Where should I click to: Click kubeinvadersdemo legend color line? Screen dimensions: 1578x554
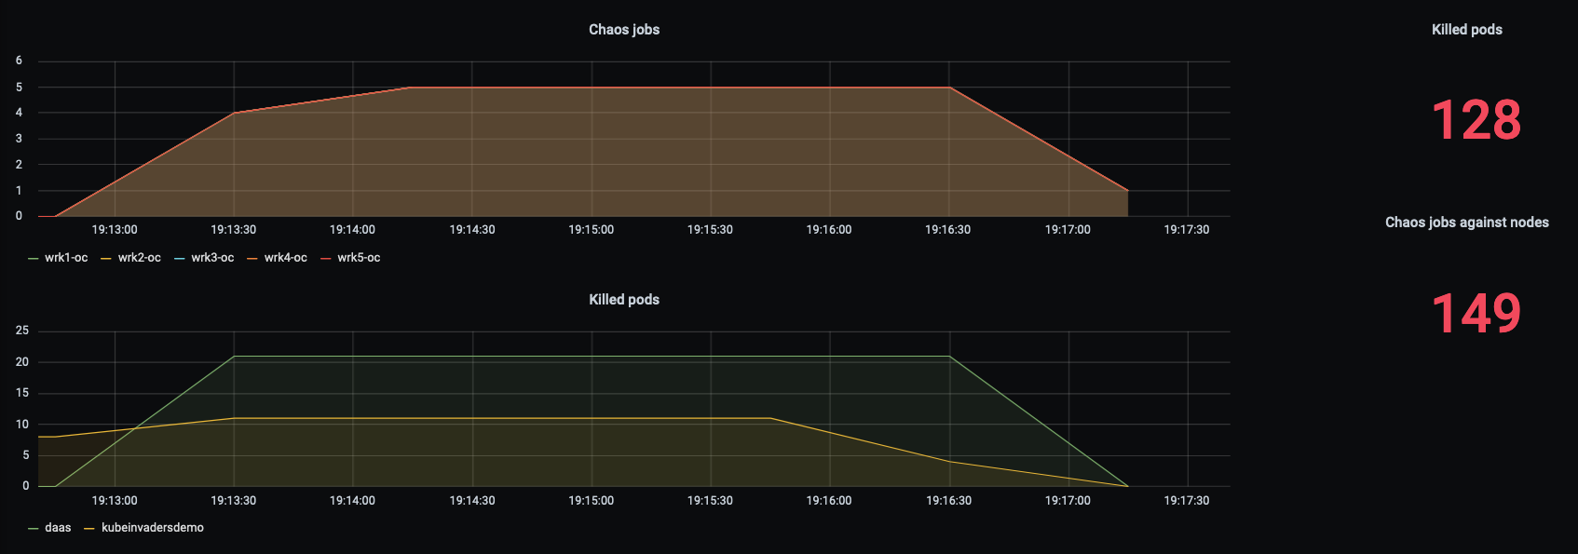pos(89,529)
